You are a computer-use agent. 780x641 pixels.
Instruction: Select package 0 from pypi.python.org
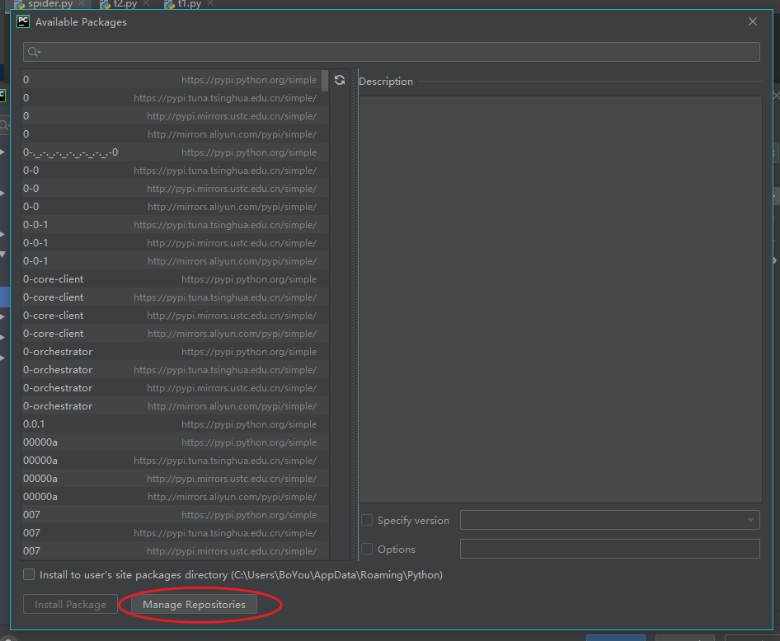coord(175,79)
